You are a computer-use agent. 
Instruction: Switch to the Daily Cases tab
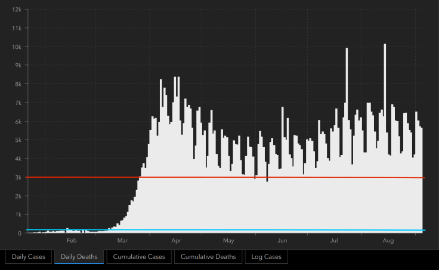(x=27, y=257)
